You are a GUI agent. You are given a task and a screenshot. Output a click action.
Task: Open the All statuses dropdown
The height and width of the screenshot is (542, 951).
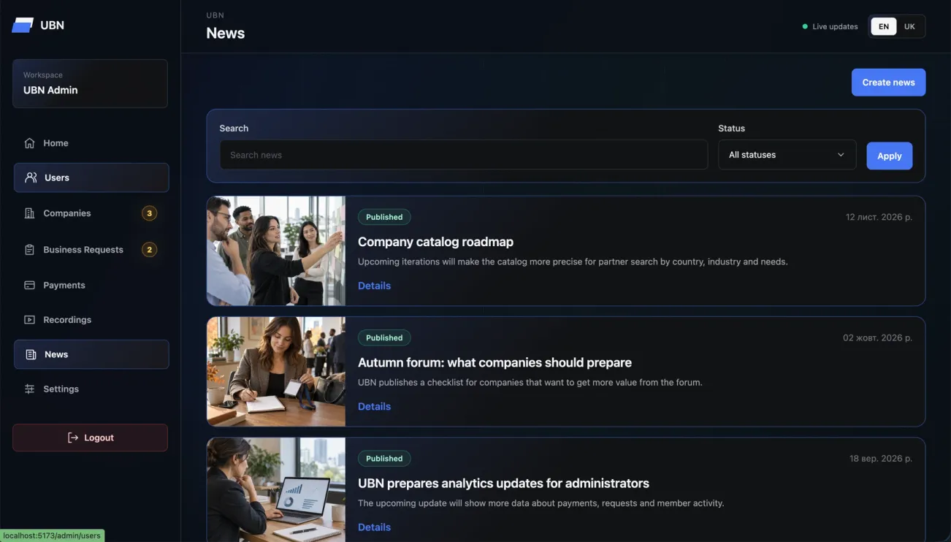(x=787, y=155)
